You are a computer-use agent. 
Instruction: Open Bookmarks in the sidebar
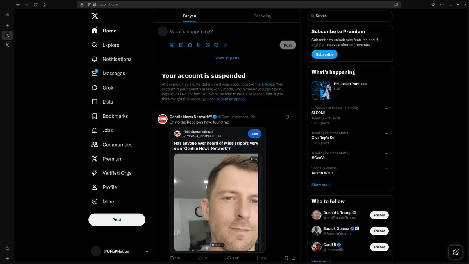[109, 116]
